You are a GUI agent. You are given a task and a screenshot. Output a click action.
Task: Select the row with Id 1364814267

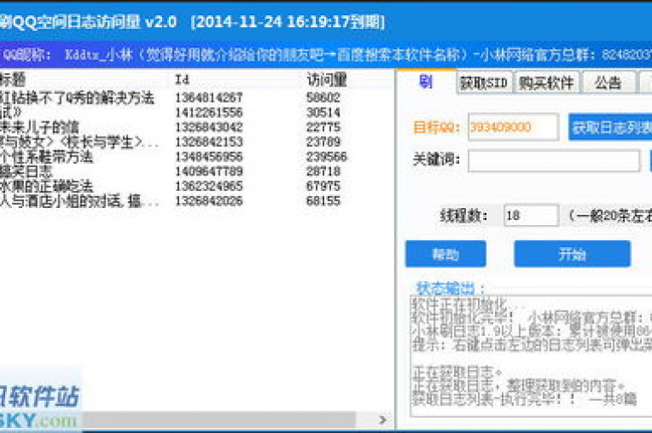196,98
